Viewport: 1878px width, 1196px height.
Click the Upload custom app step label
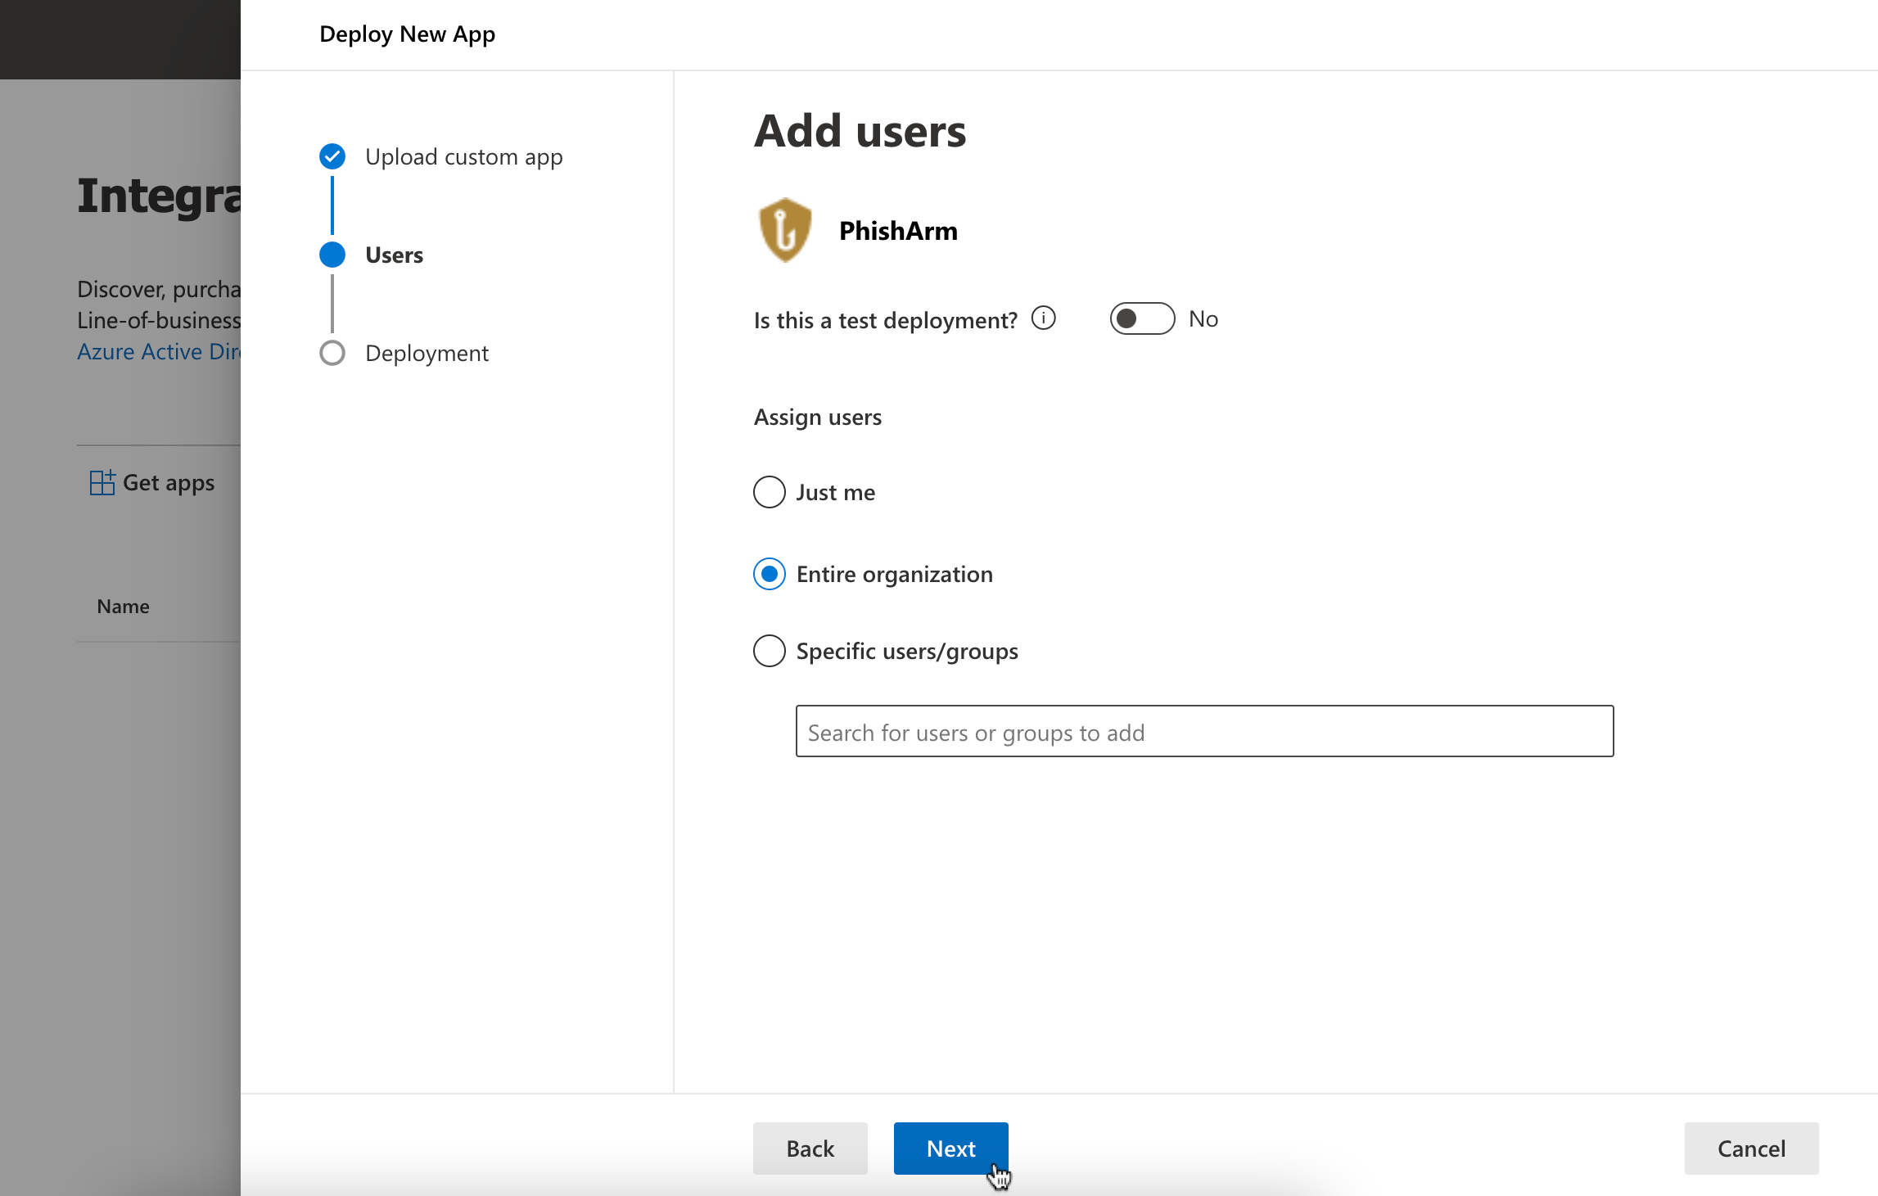tap(463, 156)
